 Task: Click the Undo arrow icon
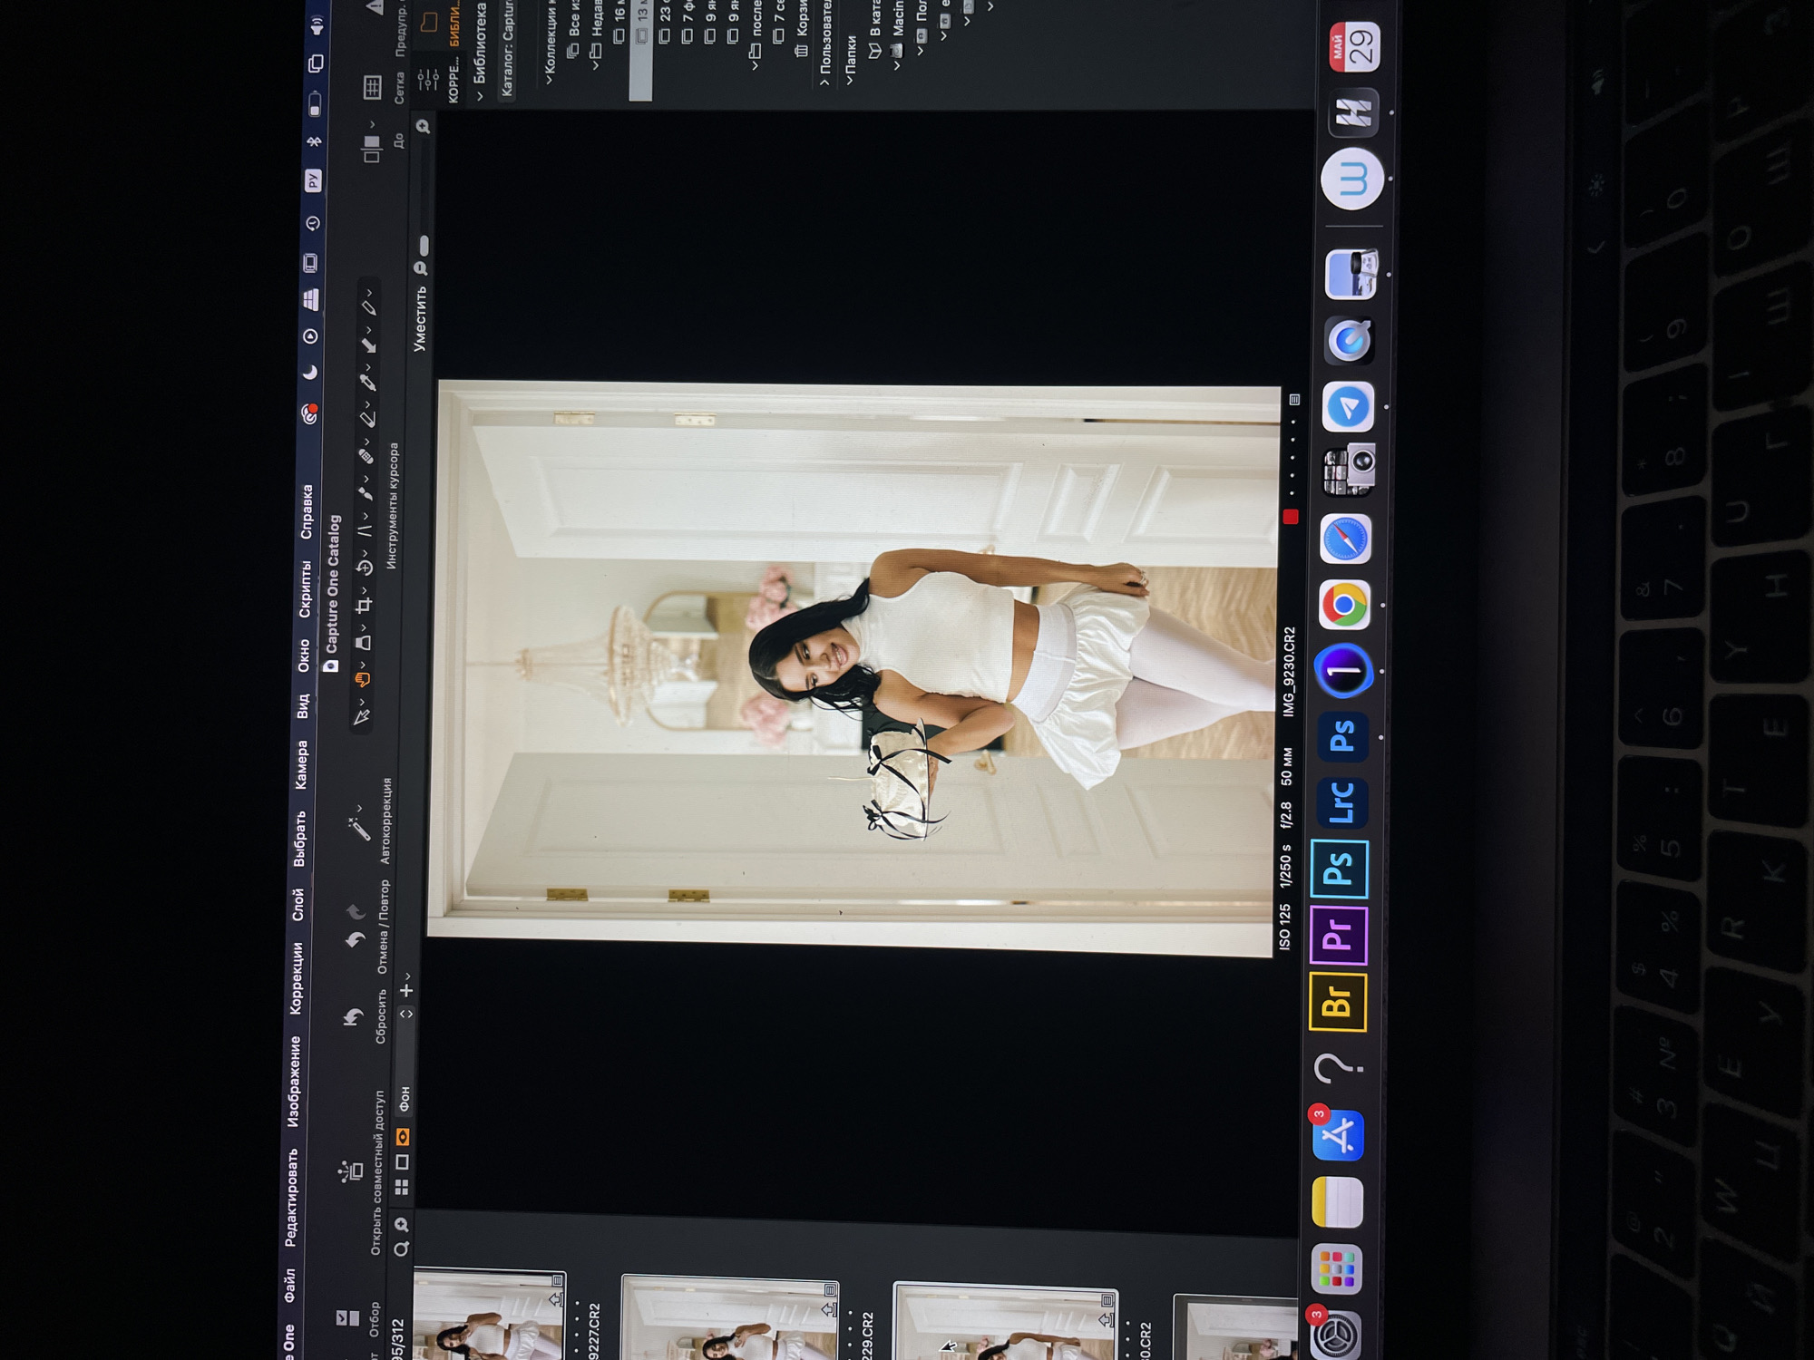(x=355, y=940)
